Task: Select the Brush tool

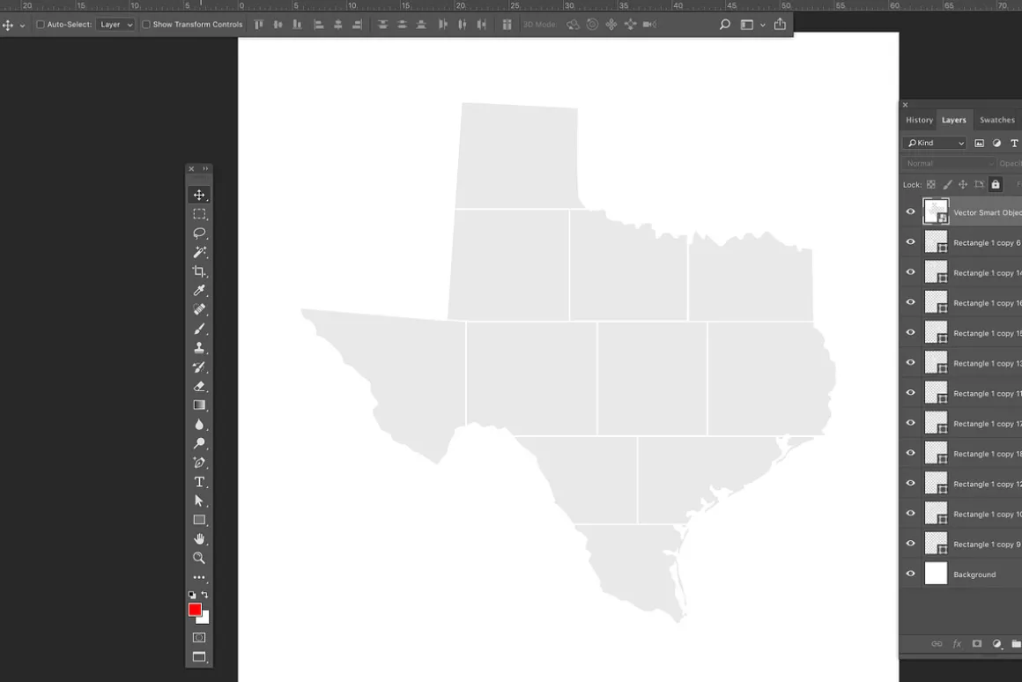Action: (199, 329)
